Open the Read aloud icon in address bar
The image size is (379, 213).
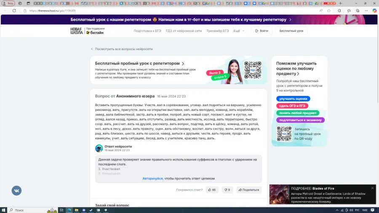coord(321,11)
